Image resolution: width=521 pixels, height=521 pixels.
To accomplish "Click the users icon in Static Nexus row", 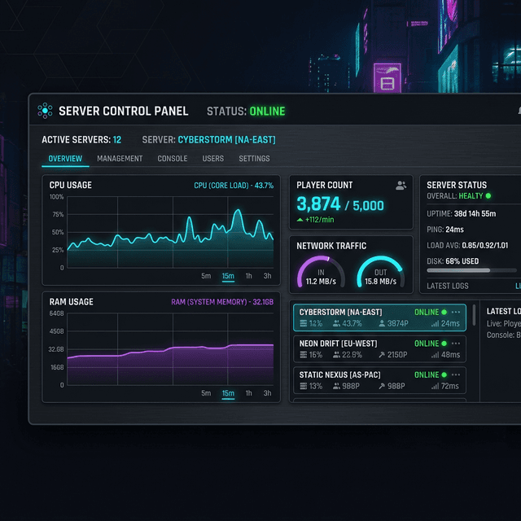I will [x=336, y=386].
